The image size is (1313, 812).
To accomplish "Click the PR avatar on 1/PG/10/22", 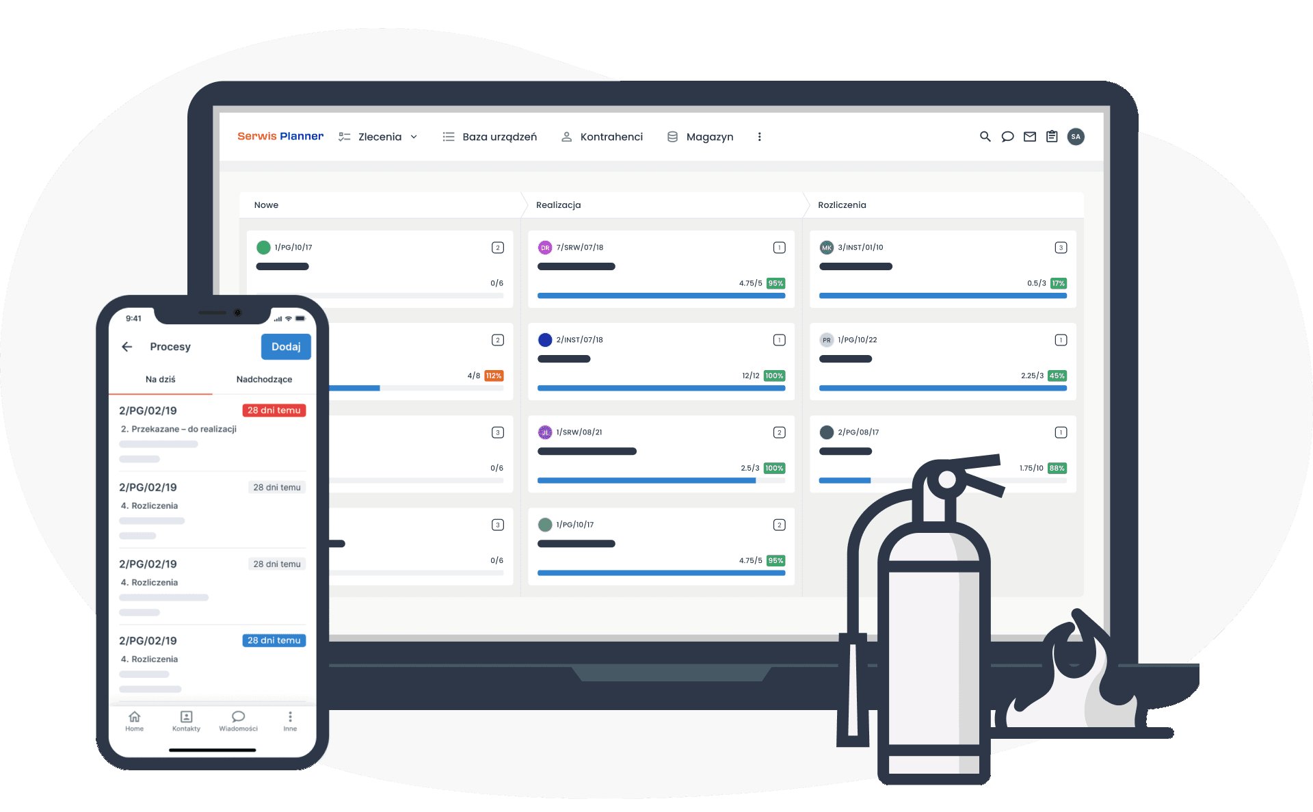I will tap(827, 340).
